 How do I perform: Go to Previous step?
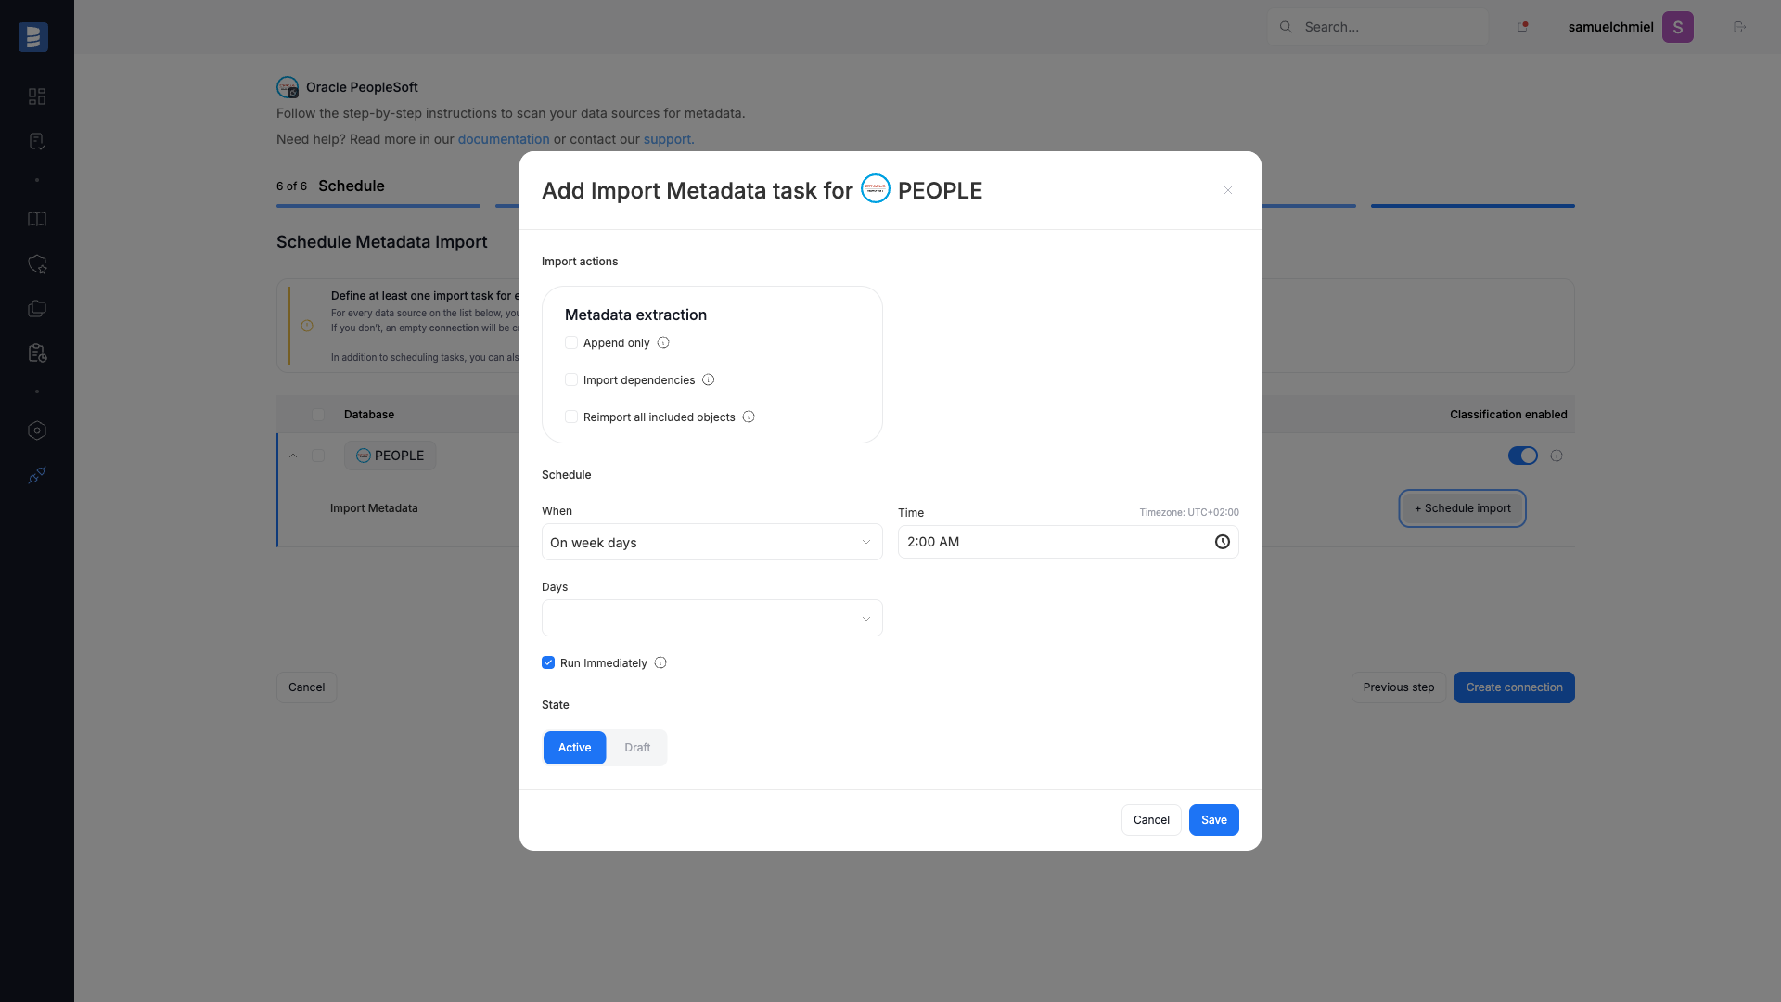coord(1398,687)
